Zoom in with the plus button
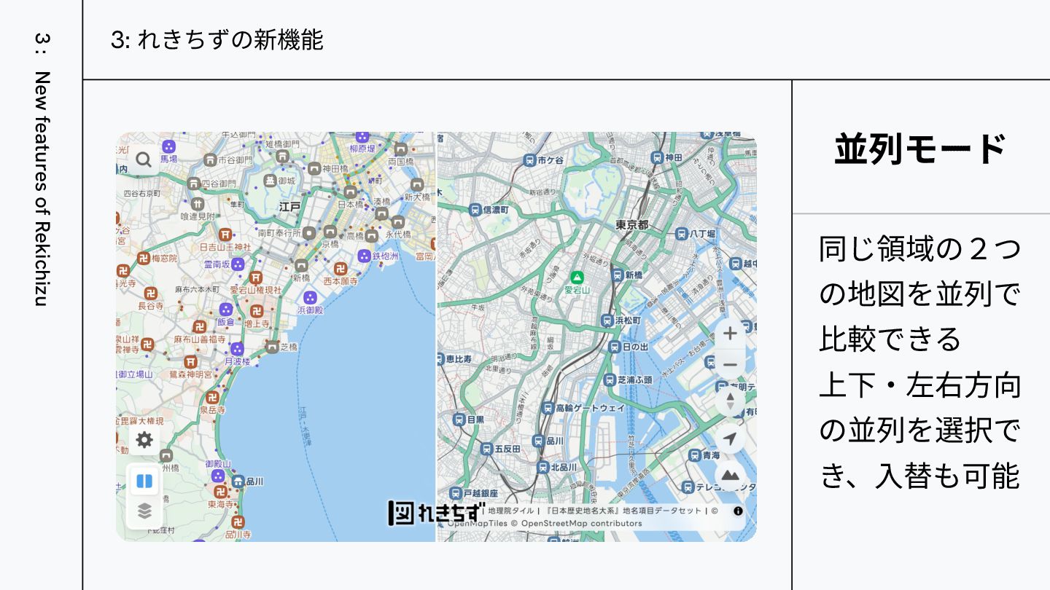The height and width of the screenshot is (590, 1050). pyautogui.click(x=730, y=333)
